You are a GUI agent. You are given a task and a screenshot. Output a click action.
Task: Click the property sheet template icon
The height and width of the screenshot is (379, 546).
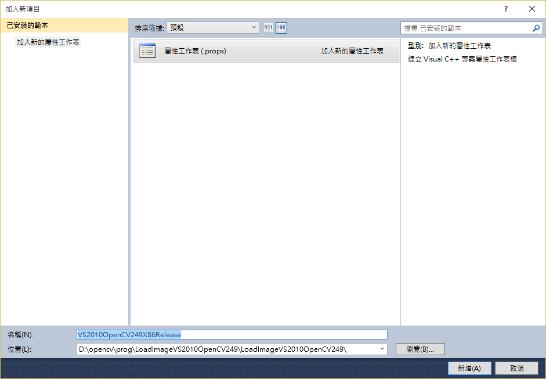point(147,51)
